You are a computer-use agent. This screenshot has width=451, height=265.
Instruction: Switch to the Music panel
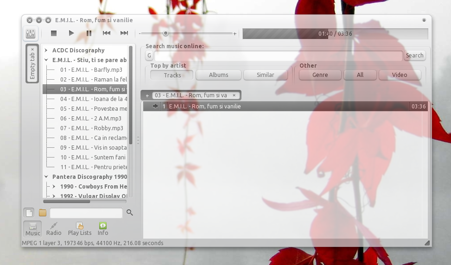(x=33, y=229)
